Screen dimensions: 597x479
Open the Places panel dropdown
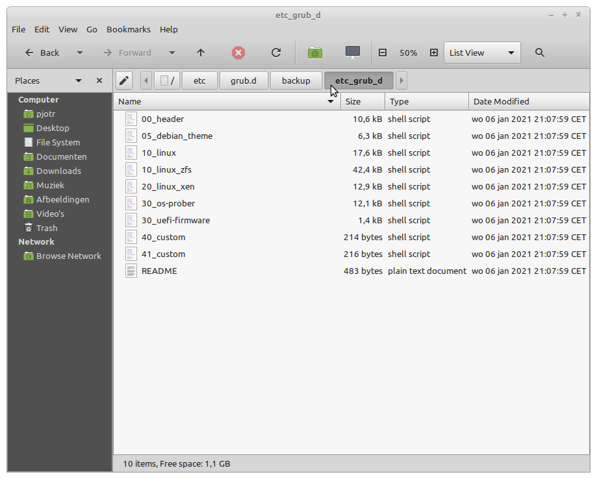click(78, 80)
